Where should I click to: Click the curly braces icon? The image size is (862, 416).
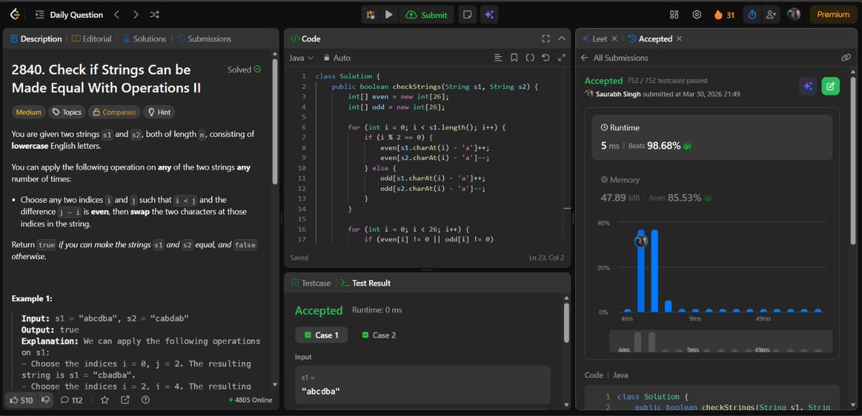tap(530, 57)
